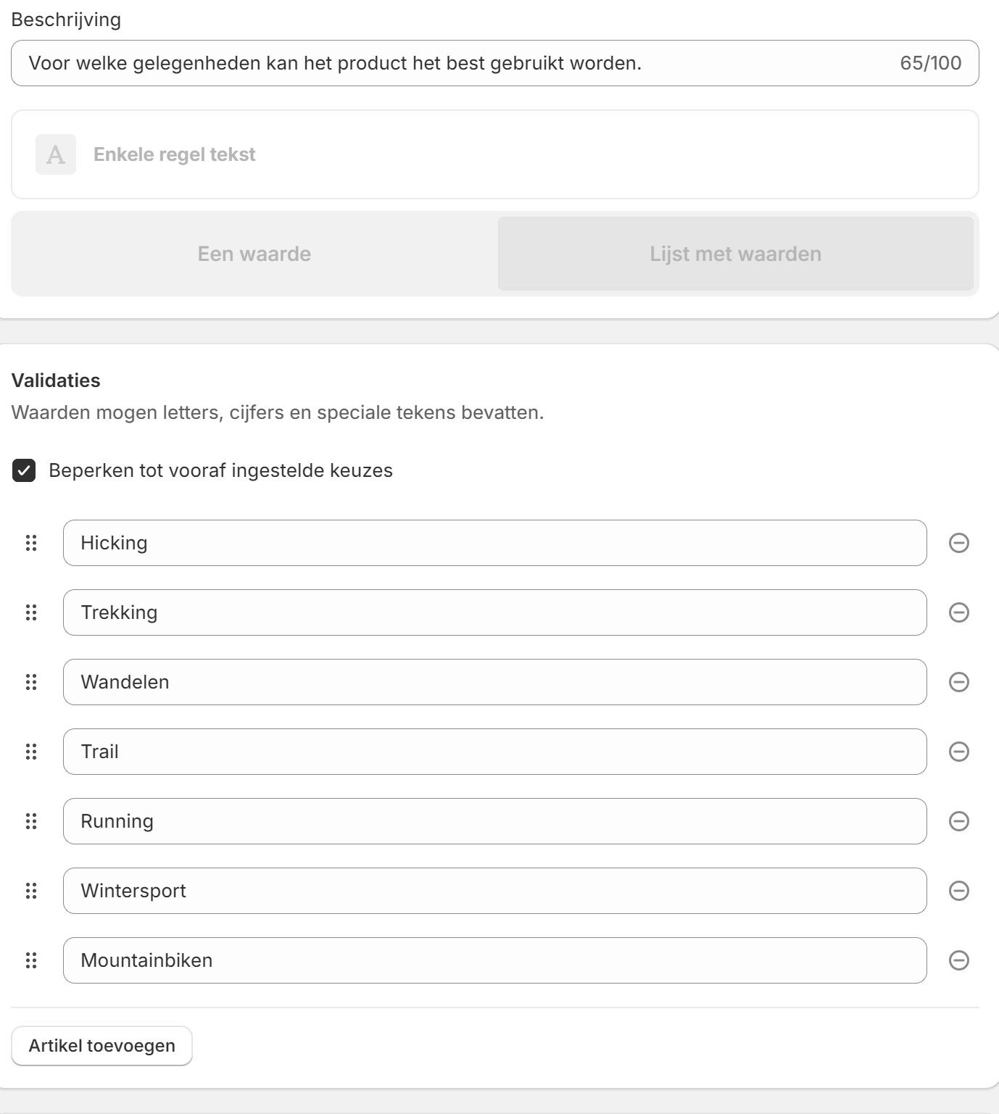This screenshot has width=999, height=1114.
Task: Focus the Trekking value input
Action: [495, 612]
